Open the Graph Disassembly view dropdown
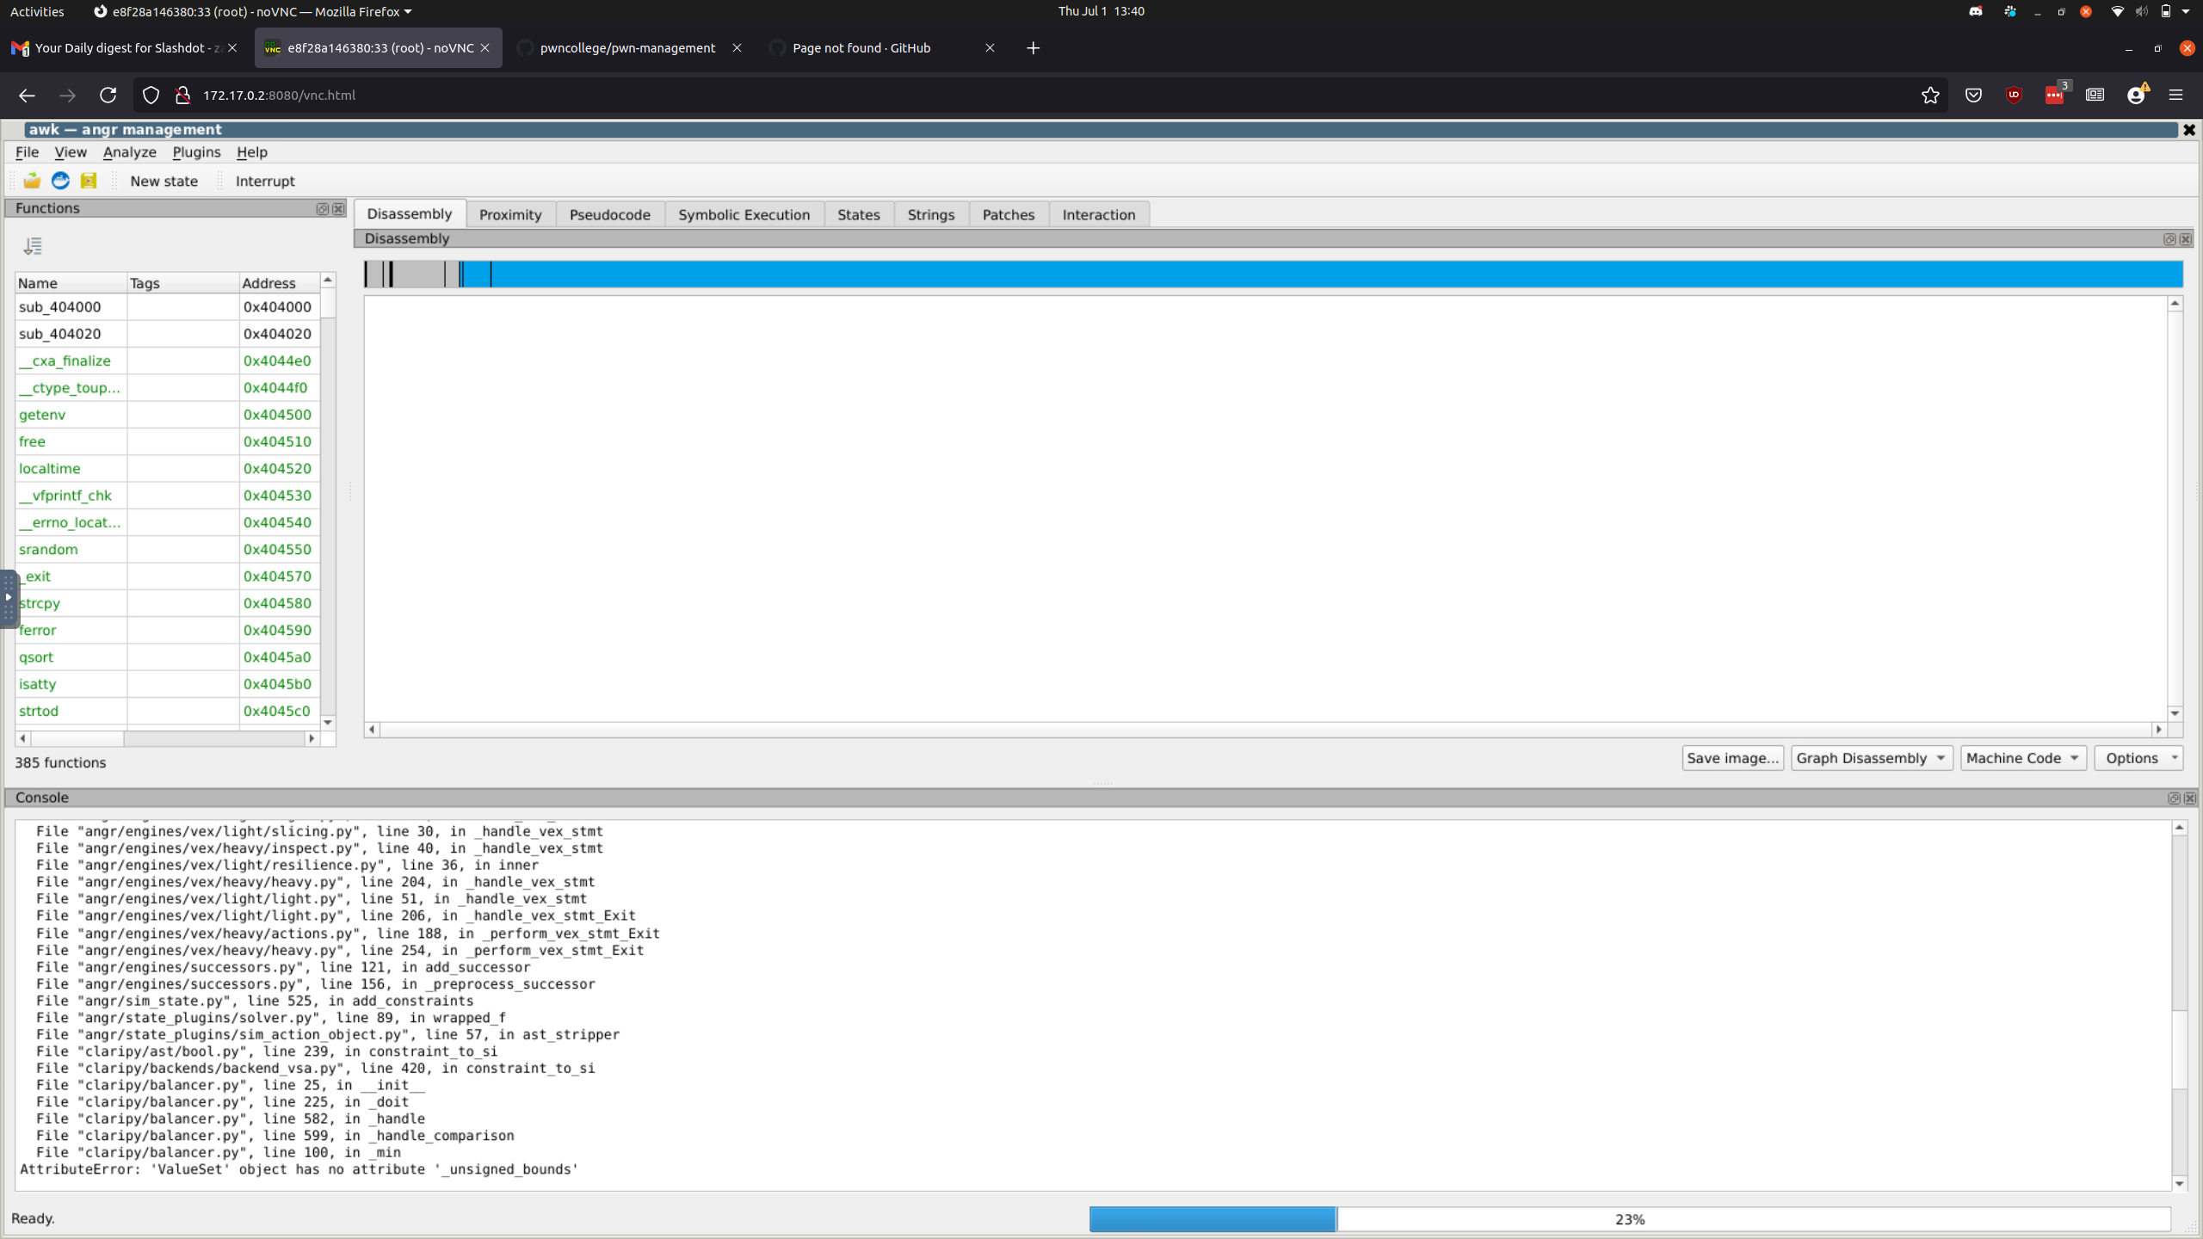 click(1871, 758)
